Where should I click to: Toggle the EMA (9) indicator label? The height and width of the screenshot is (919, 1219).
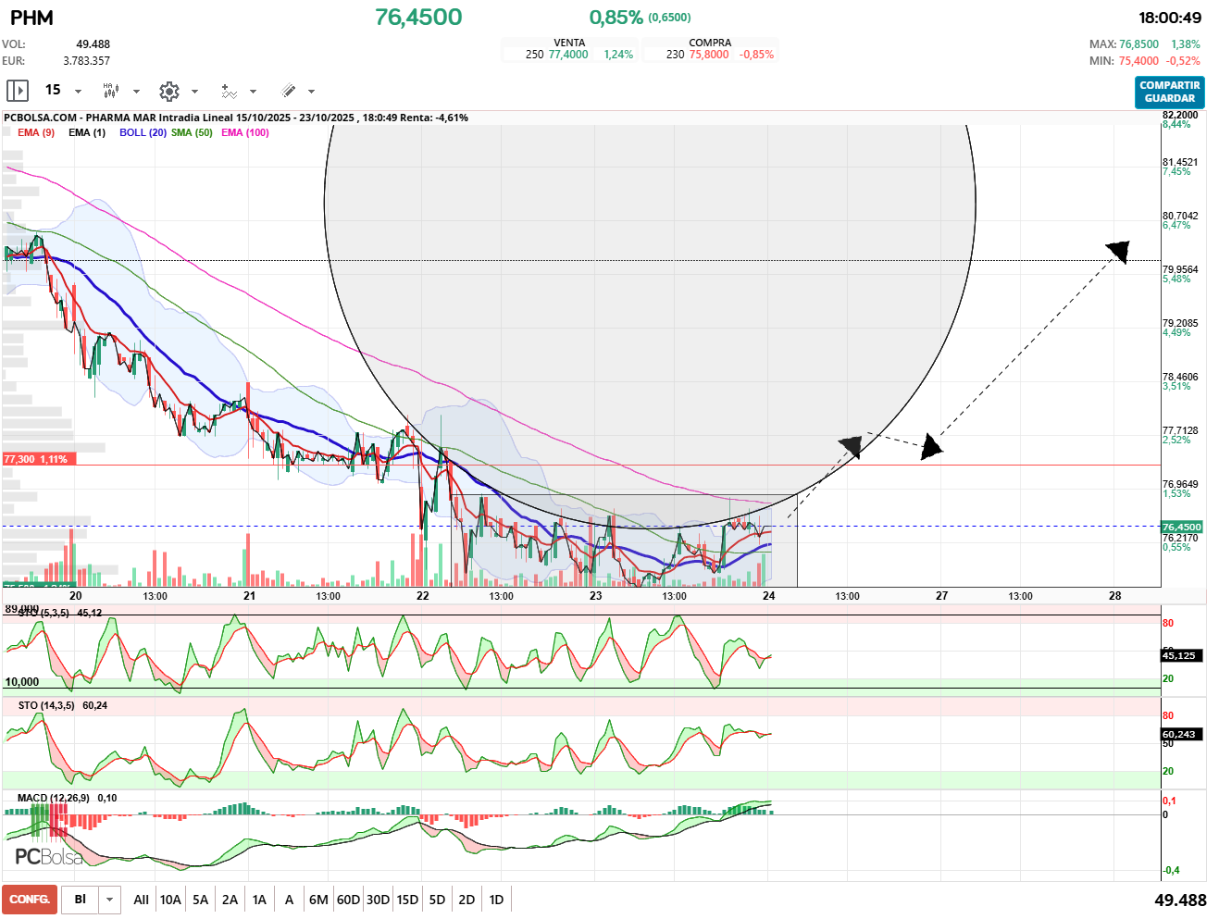(x=36, y=132)
